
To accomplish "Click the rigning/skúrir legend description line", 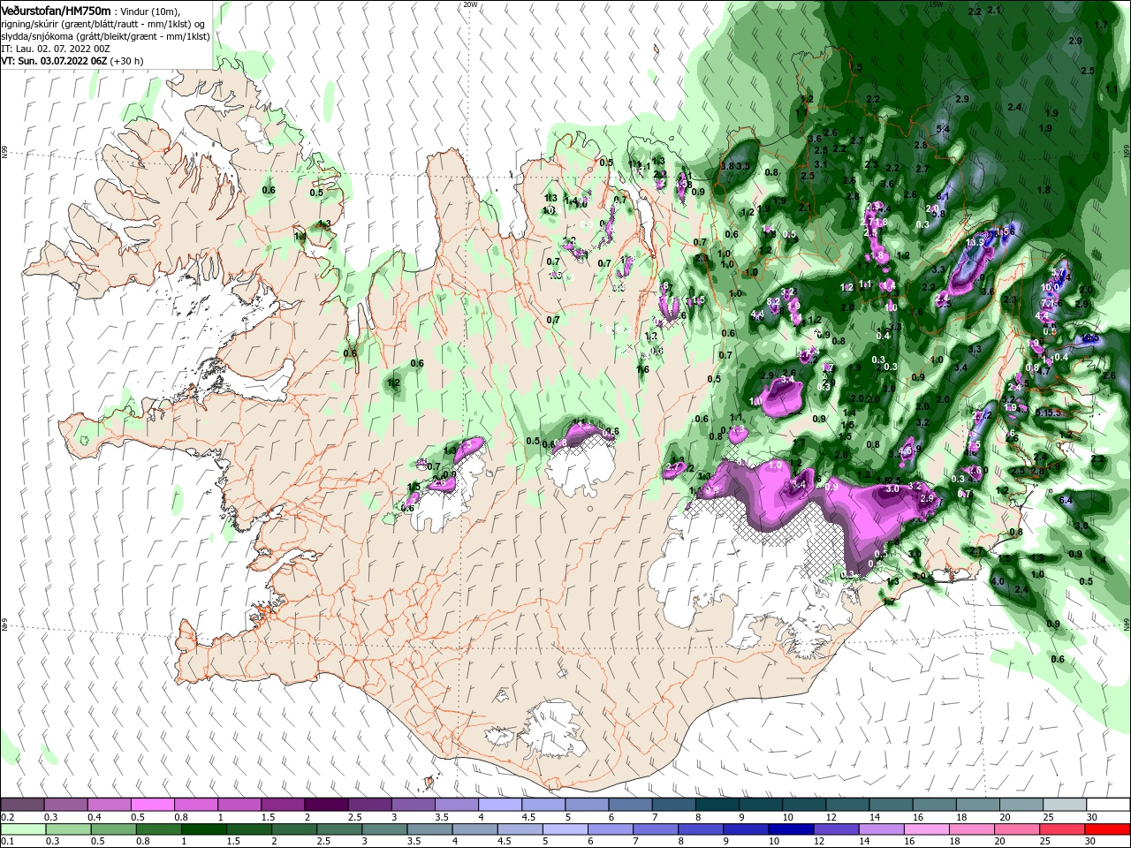I will (x=103, y=24).
